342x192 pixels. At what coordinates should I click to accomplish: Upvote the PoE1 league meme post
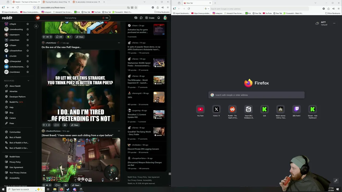tap(44, 125)
